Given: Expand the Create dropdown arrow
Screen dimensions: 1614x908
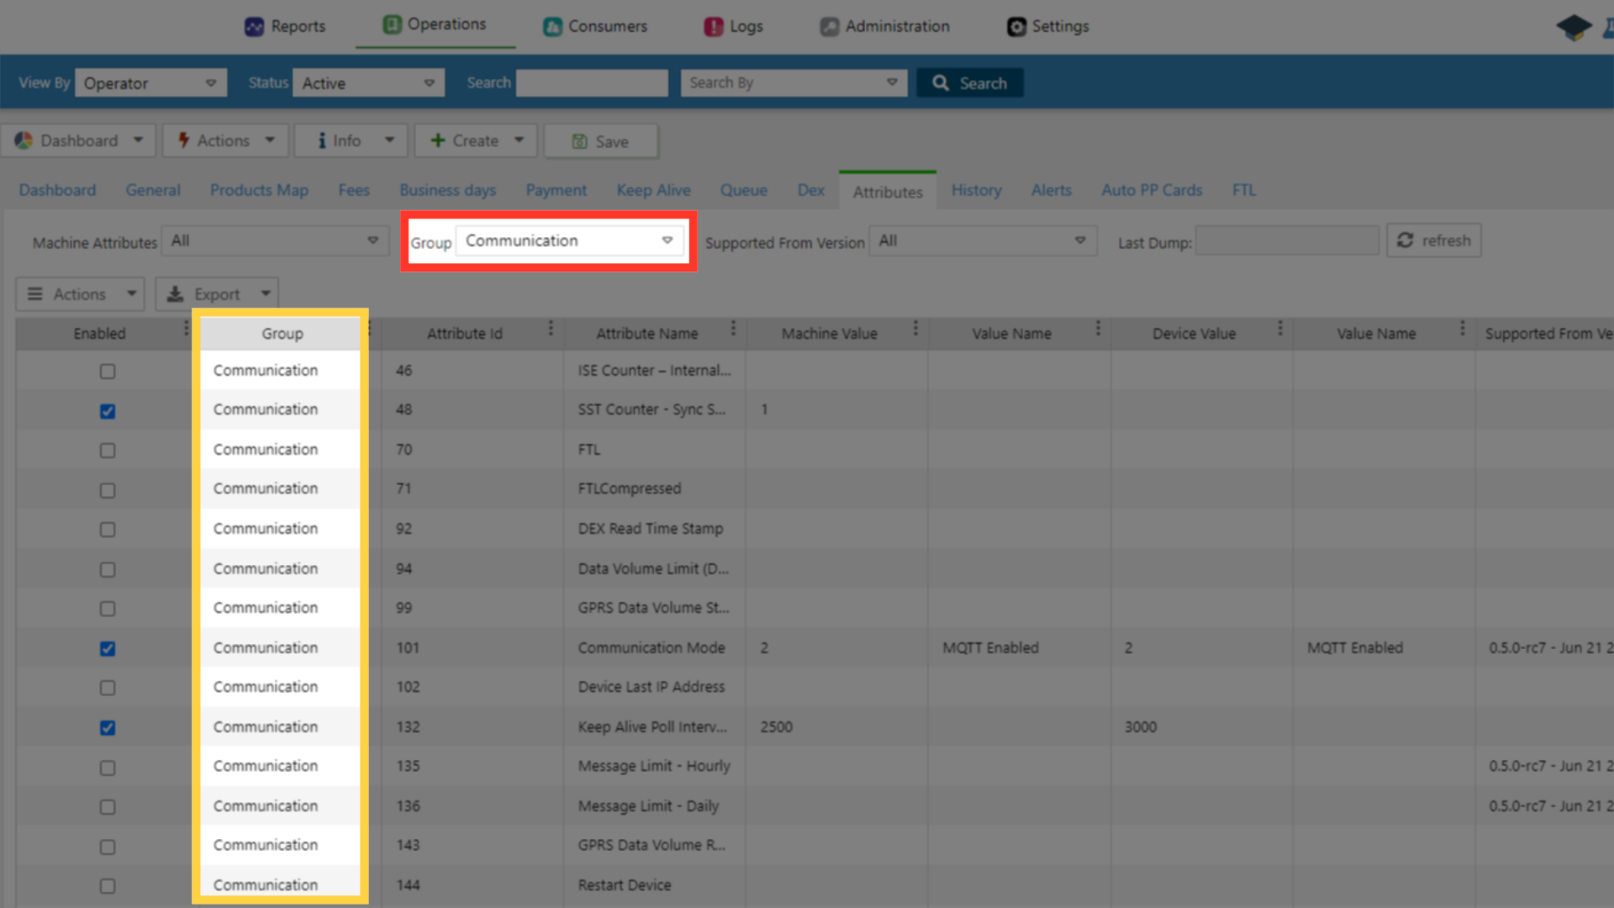Looking at the screenshot, I should click(x=519, y=140).
